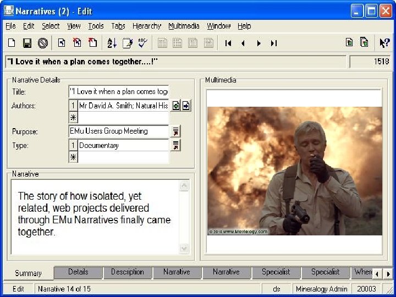Open the Multimedia menu

184,26
